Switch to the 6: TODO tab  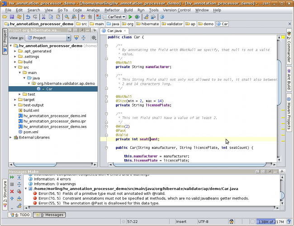click(x=19, y=215)
